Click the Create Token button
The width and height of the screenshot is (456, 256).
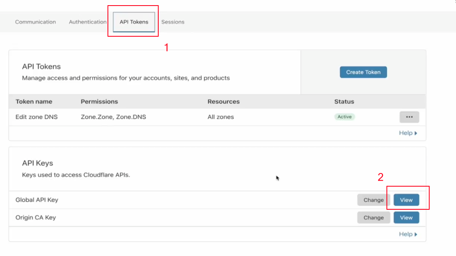[363, 72]
